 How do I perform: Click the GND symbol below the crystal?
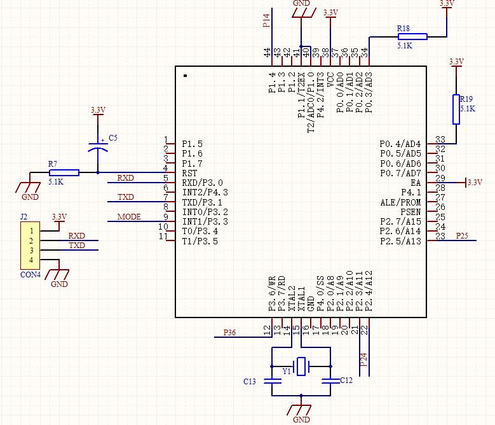301,410
